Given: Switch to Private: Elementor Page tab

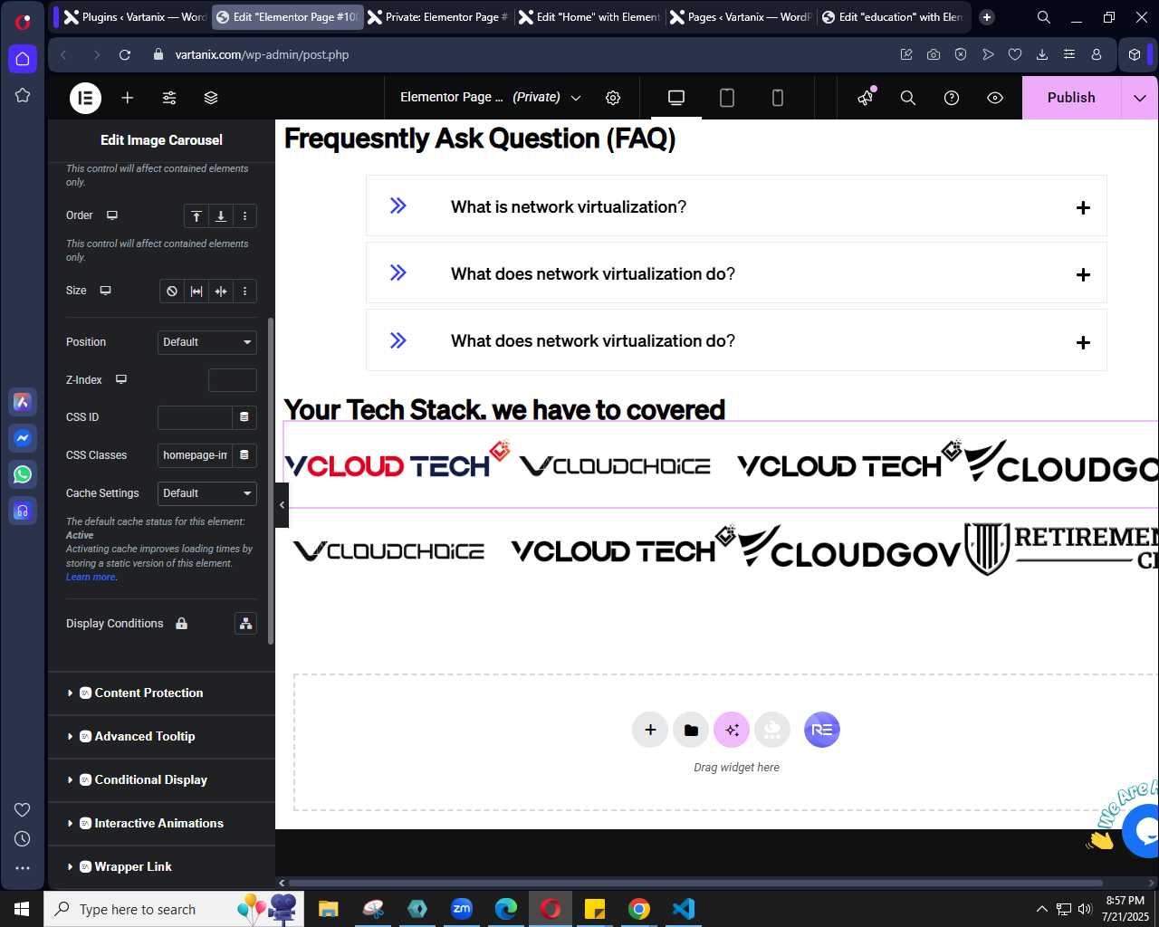Looking at the screenshot, I should coord(438,17).
